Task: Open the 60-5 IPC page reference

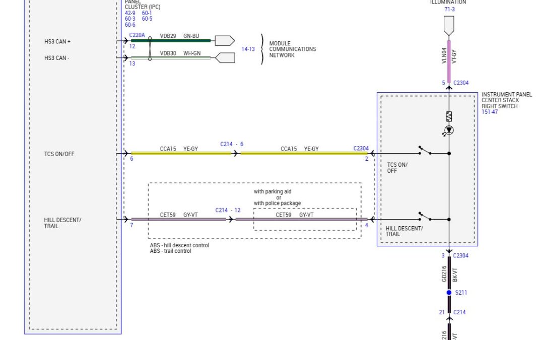Action: tap(147, 19)
